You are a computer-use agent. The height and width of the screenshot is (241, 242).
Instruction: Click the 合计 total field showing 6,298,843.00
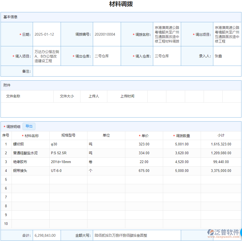click(46, 235)
